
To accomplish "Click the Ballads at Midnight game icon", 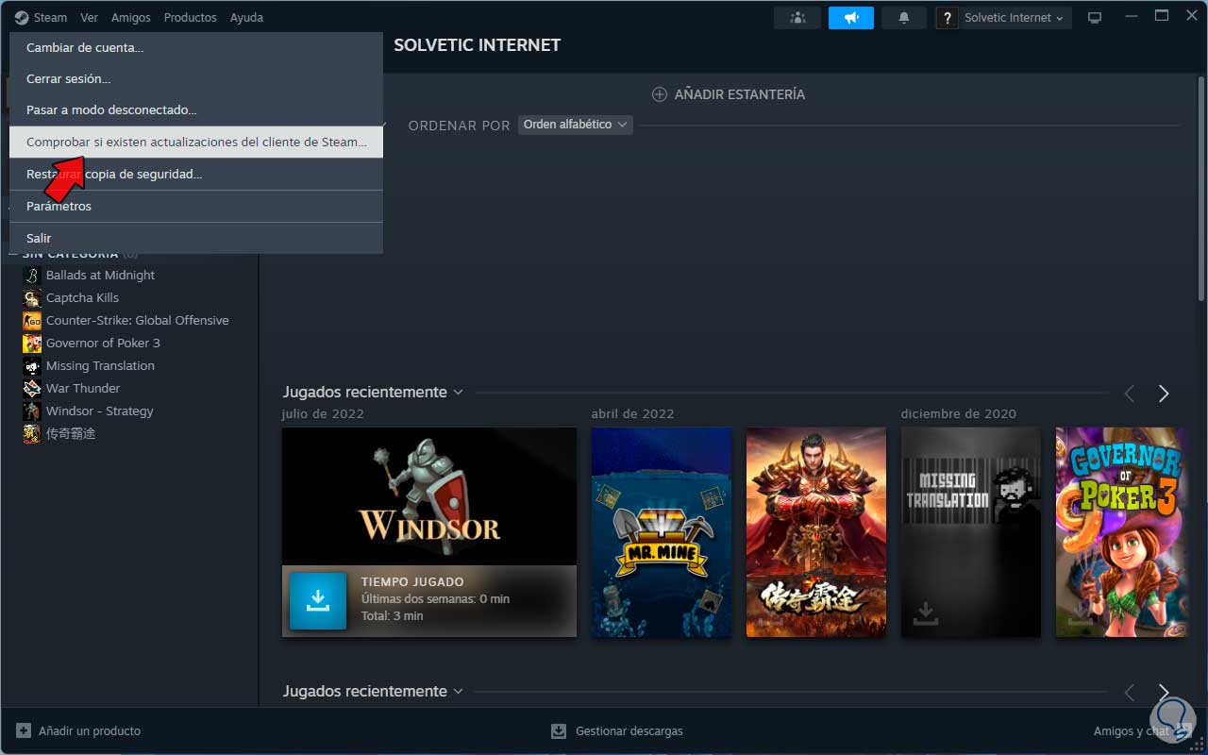I will [32, 276].
